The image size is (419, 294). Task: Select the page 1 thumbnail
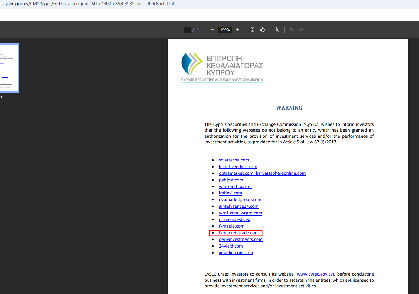click(9, 68)
